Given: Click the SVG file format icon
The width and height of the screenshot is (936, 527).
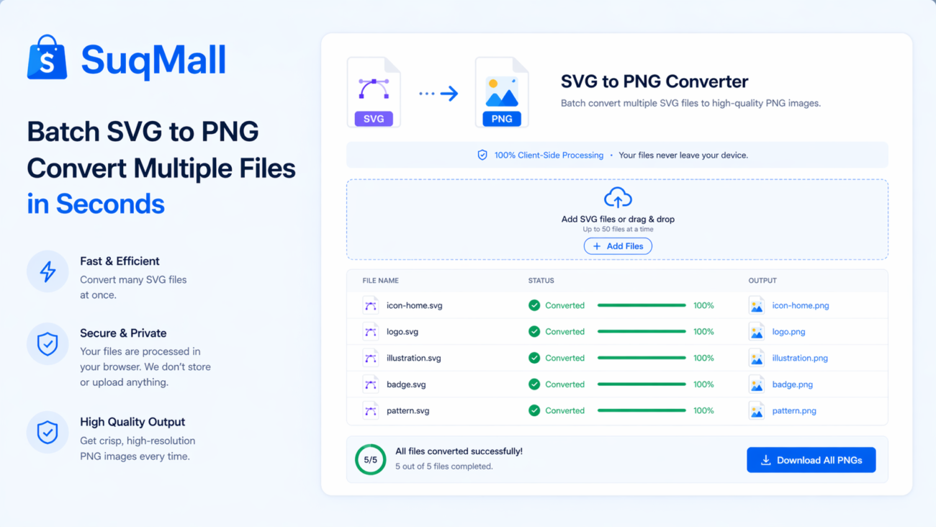Looking at the screenshot, I should pyautogui.click(x=374, y=90).
